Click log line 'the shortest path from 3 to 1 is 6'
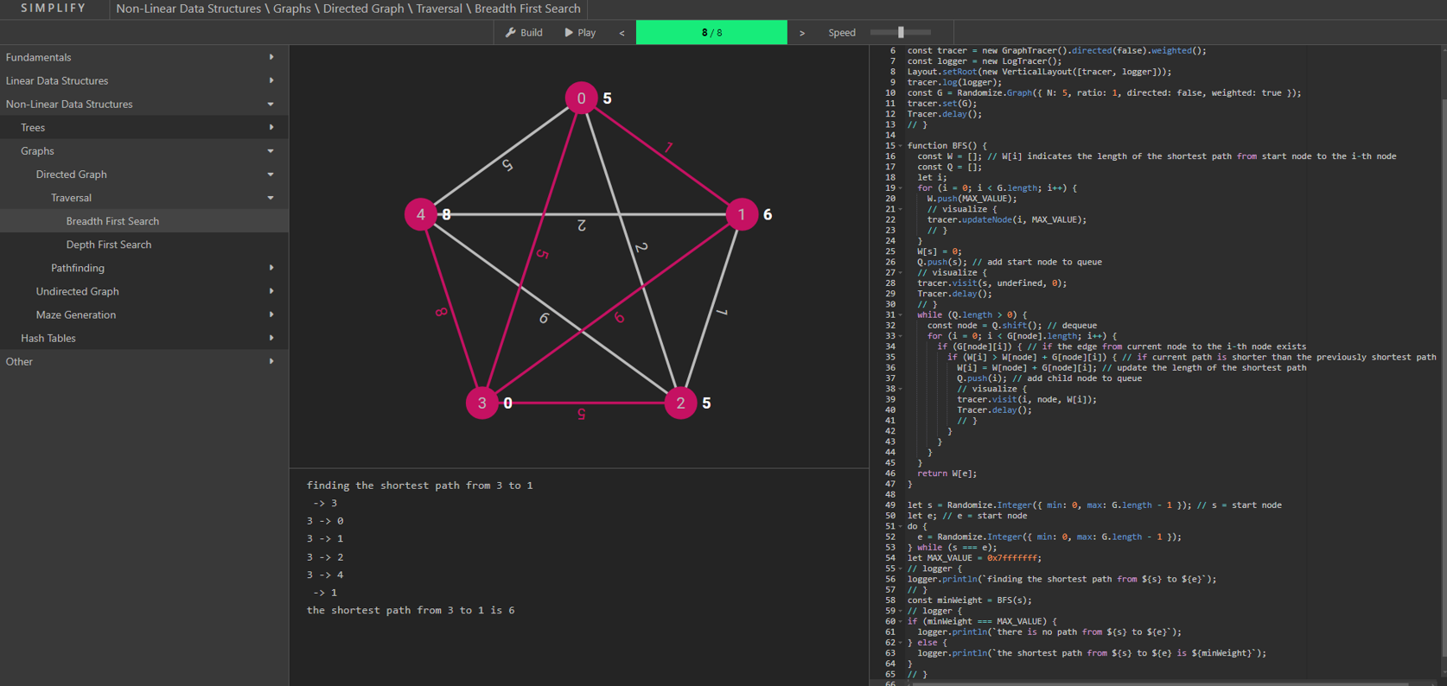Viewport: 1447px width, 686px height. [411, 610]
